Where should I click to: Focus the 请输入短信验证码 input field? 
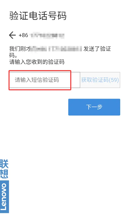tap(44, 80)
